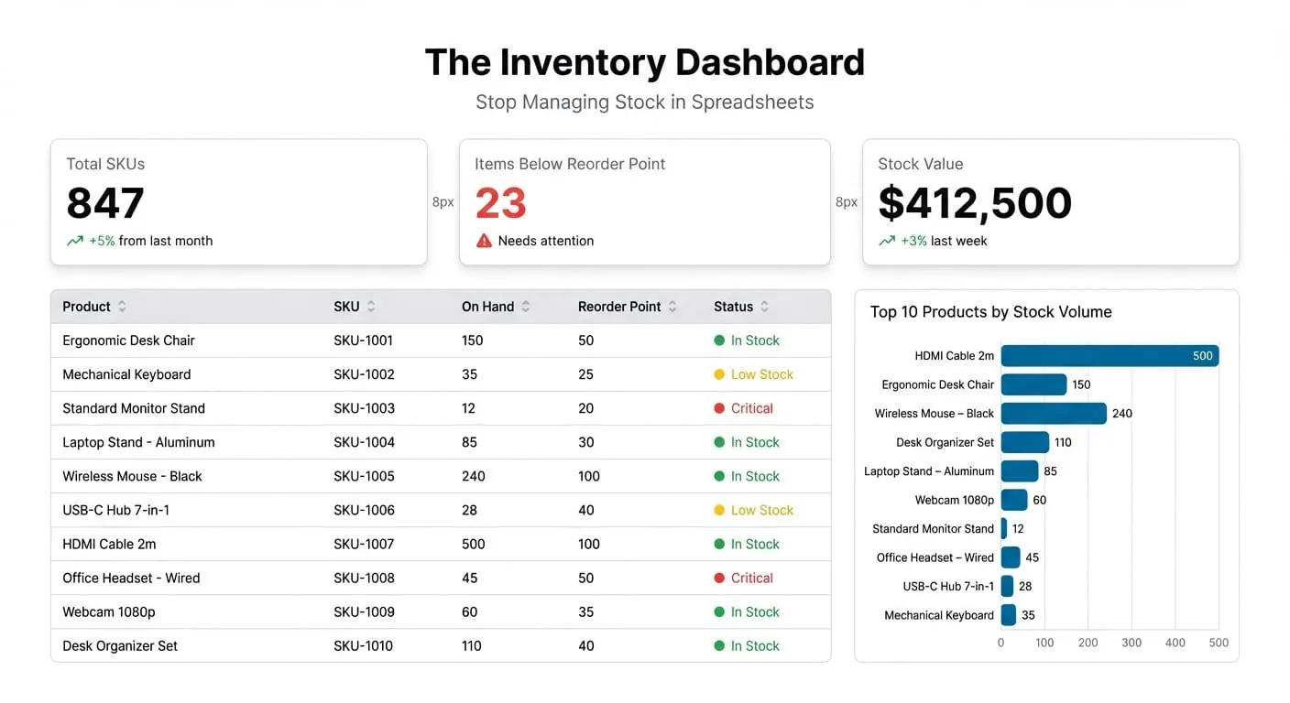Click 'Critical' status in Office Headset row

pyautogui.click(x=752, y=578)
